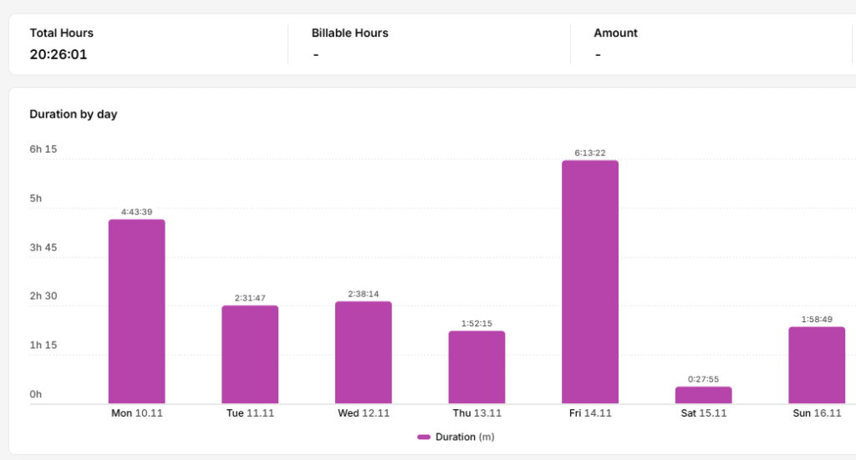
Task: Click the 2:38:14 bar value label
Action: coord(364,294)
